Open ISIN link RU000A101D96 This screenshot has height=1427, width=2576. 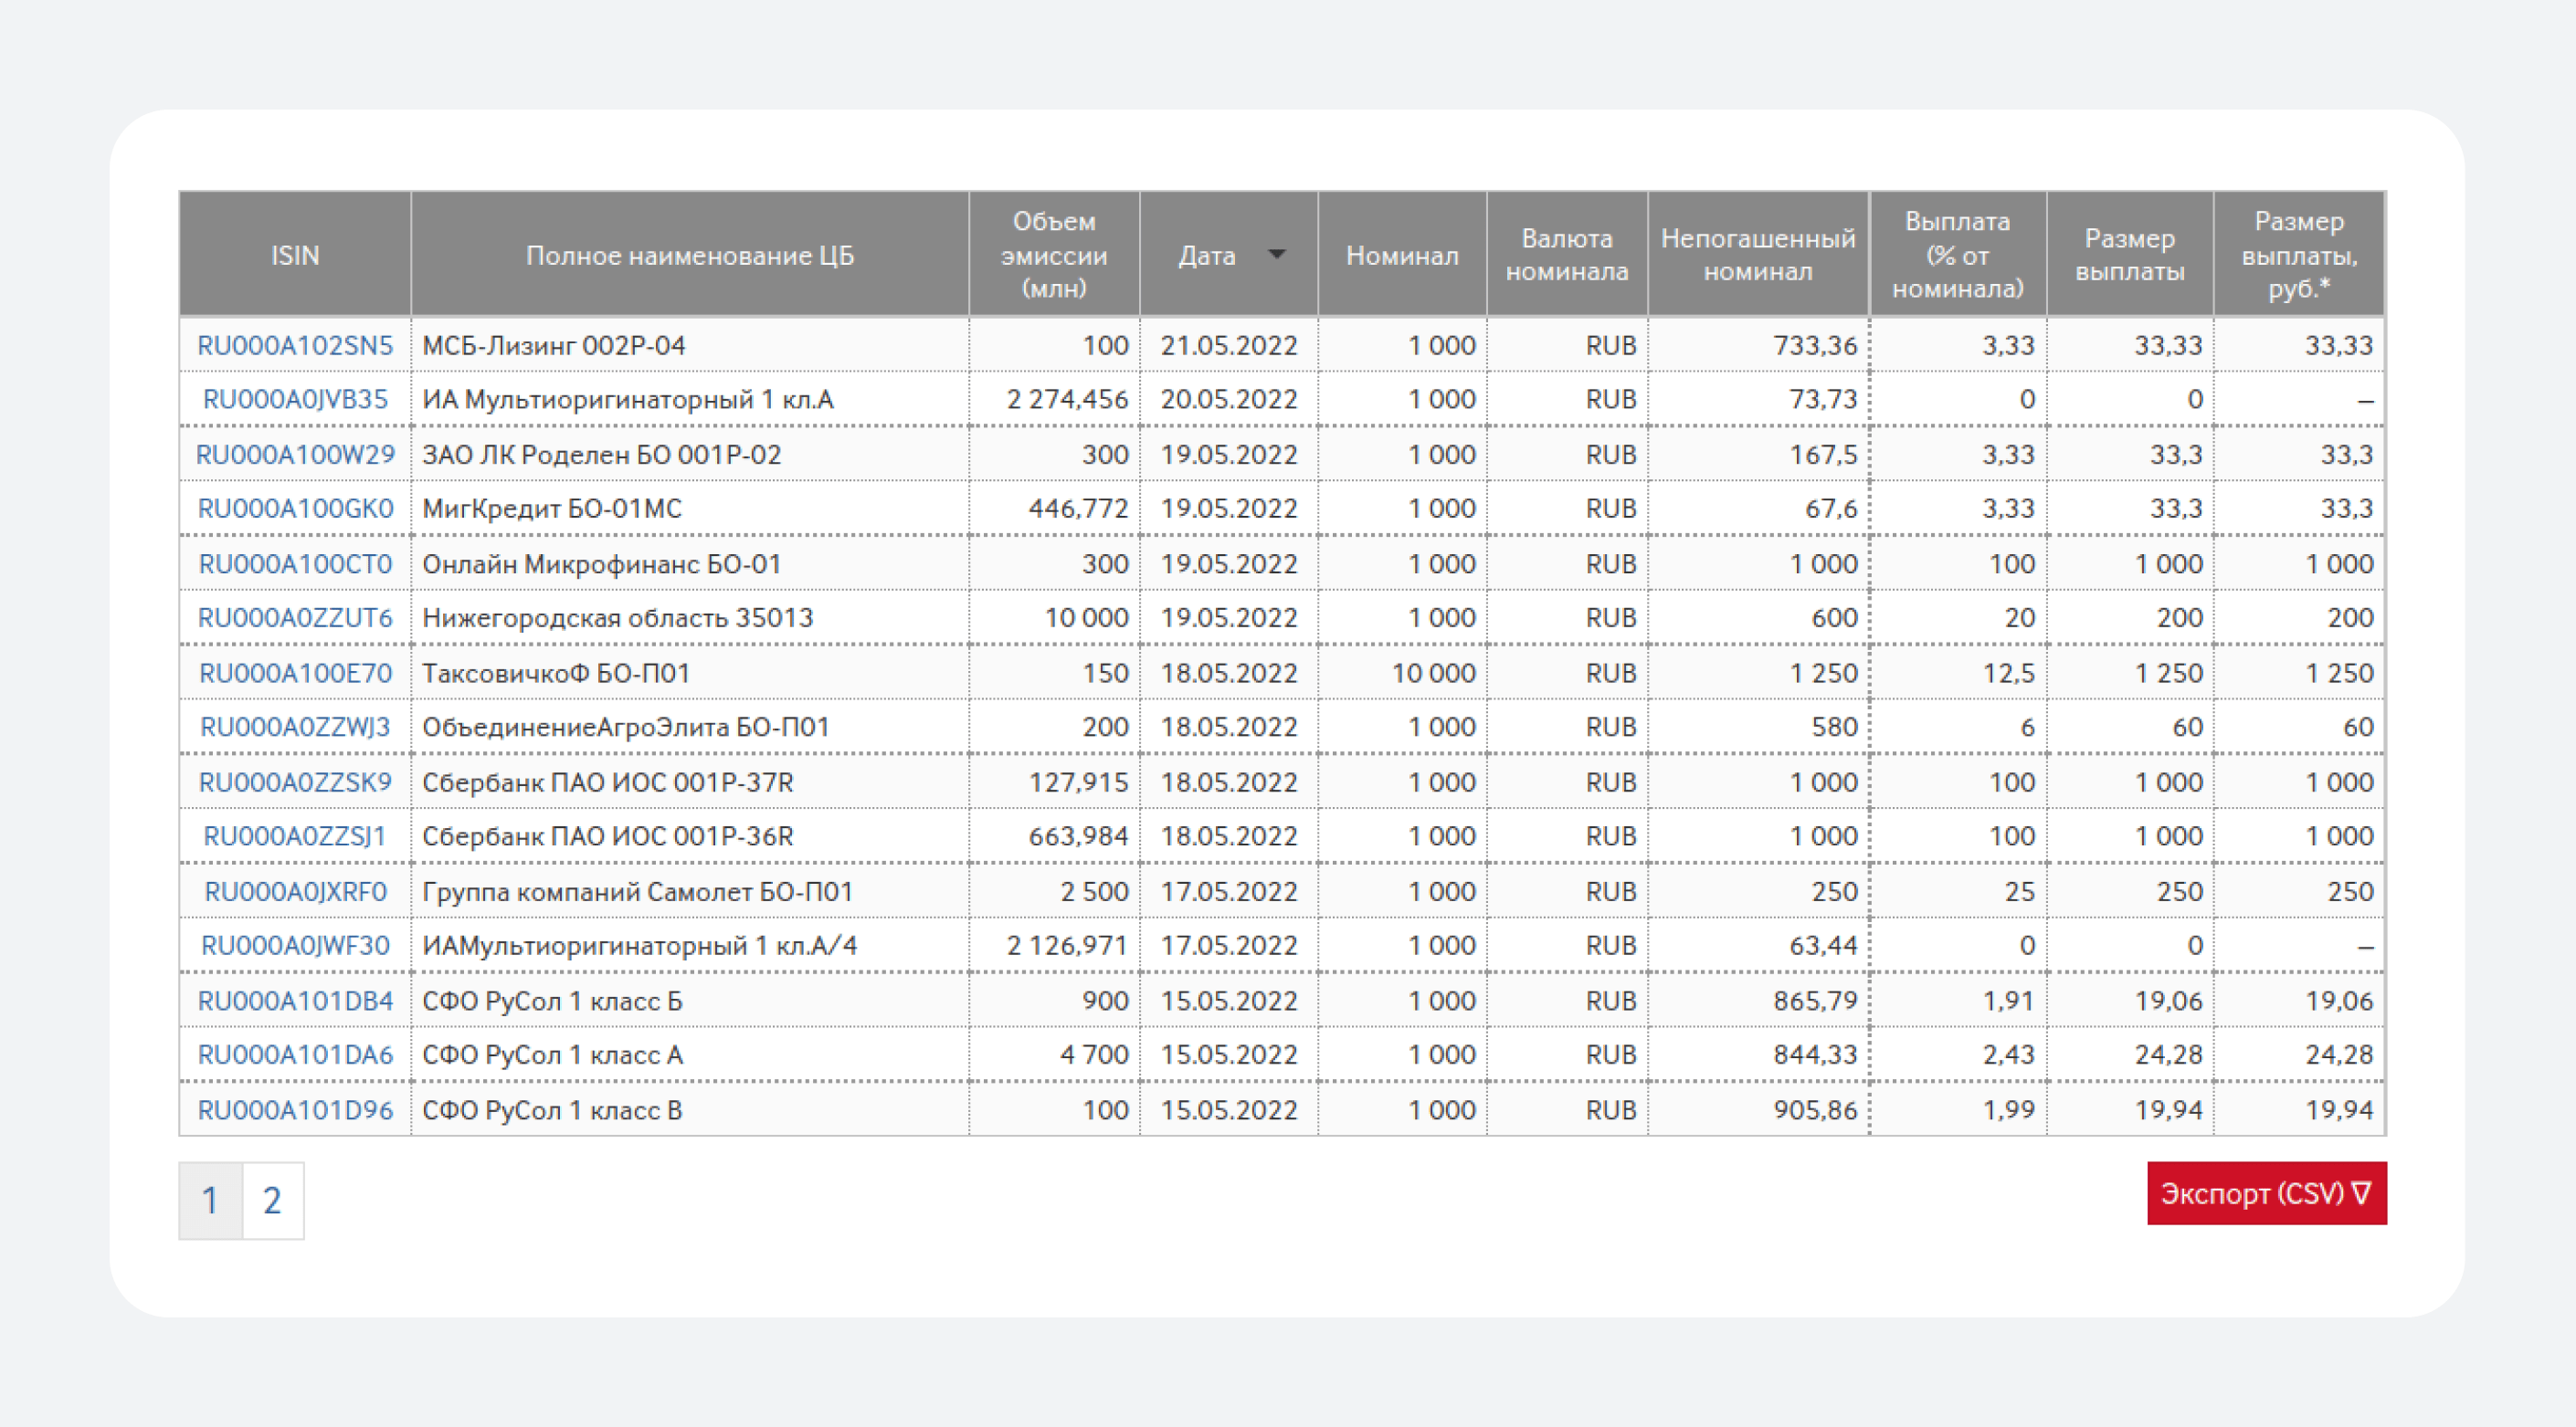point(295,1110)
